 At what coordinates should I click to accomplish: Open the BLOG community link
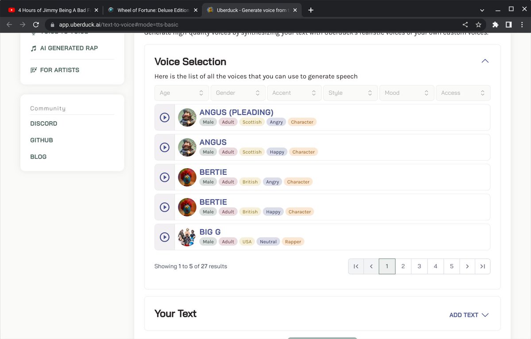(38, 157)
